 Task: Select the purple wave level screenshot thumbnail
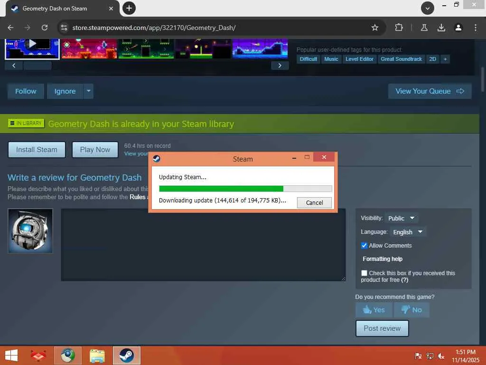pos(260,48)
